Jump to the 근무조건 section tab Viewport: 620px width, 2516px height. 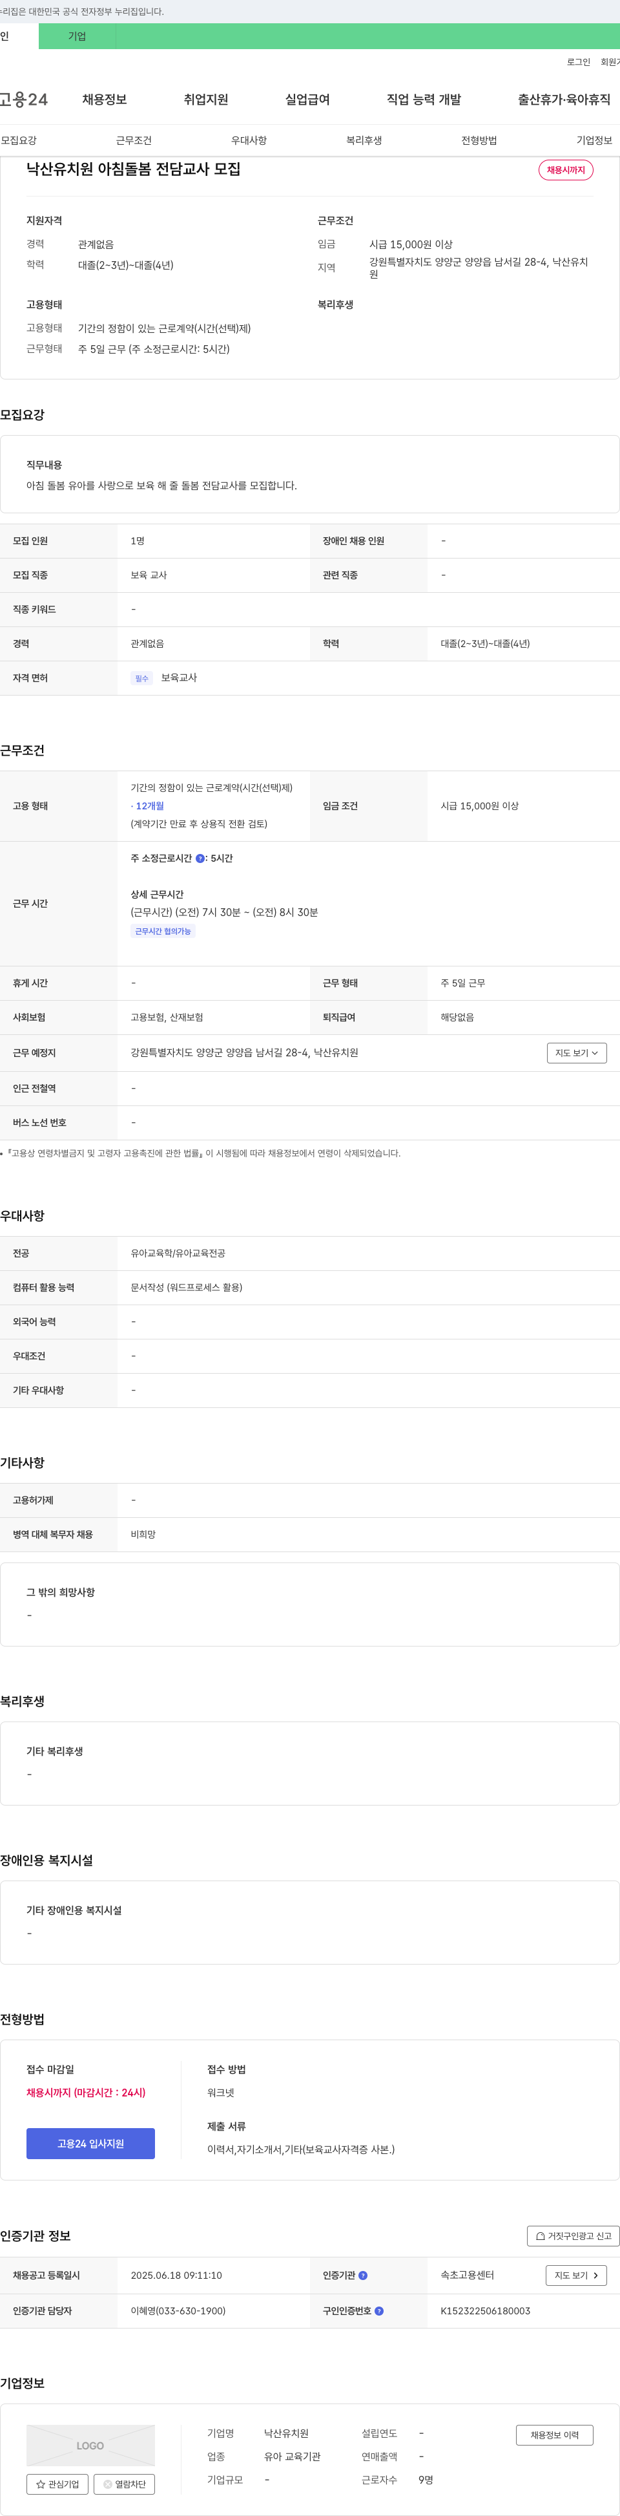tap(134, 141)
